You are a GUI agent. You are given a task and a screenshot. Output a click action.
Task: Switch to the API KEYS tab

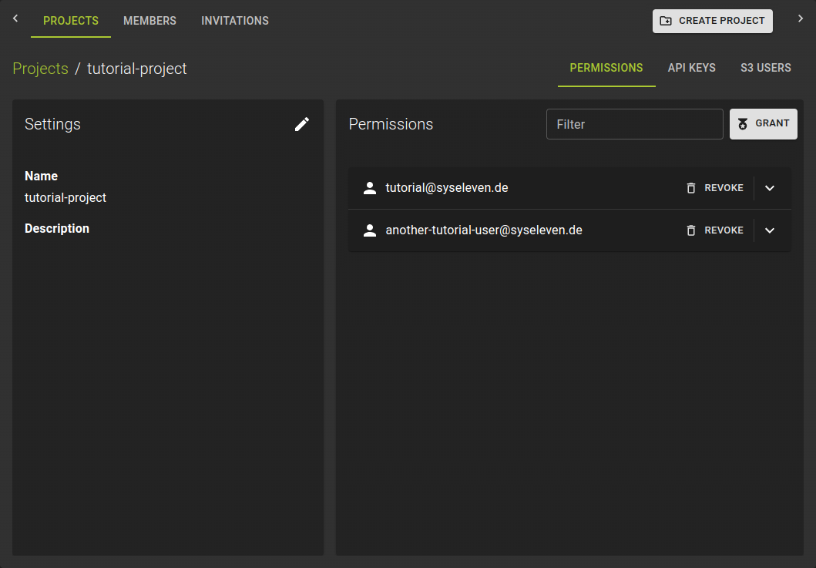(x=691, y=68)
